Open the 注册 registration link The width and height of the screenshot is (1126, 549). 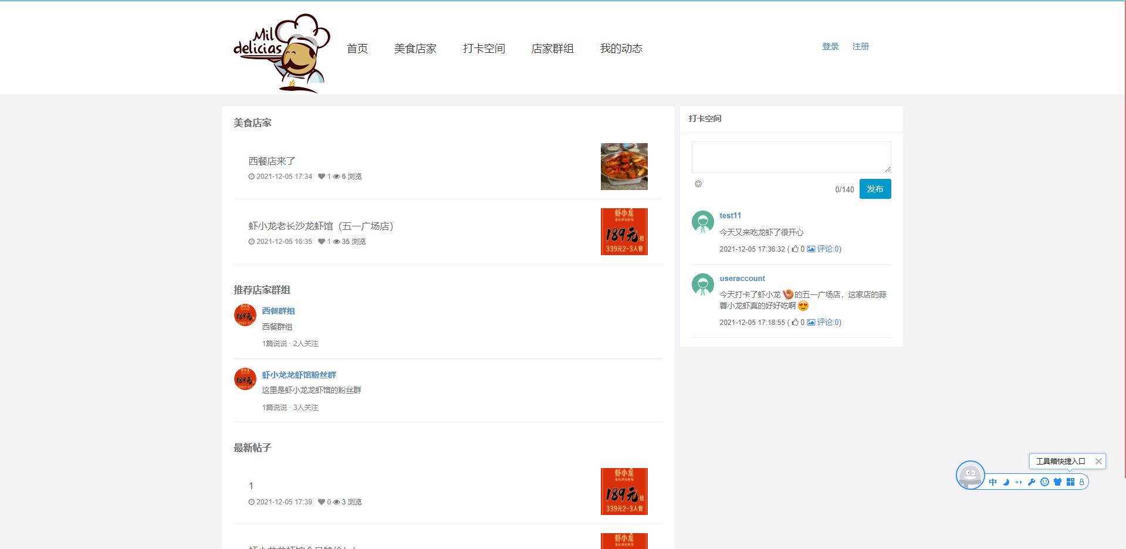[860, 46]
